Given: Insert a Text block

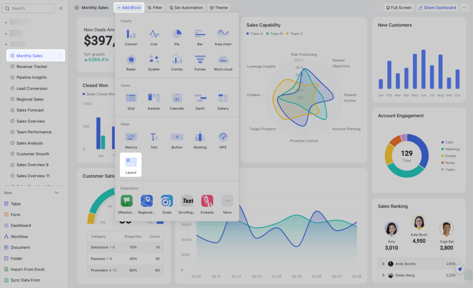Looking at the screenshot, I should coord(154,141).
